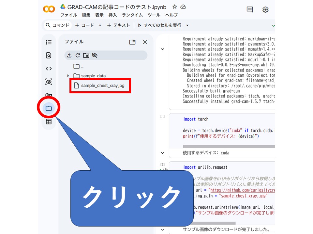Click the 使用するデバイス: cuda output text

point(206,153)
